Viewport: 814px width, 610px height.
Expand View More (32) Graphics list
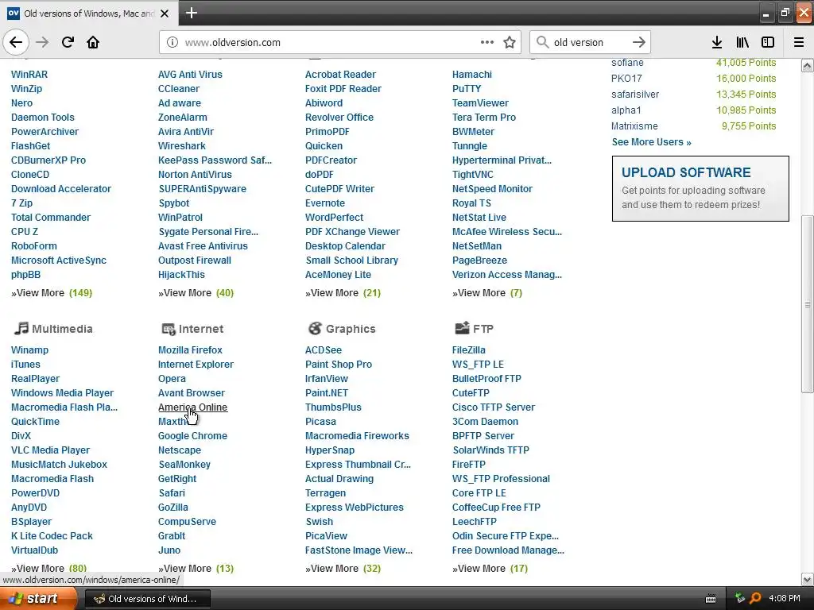(x=343, y=569)
